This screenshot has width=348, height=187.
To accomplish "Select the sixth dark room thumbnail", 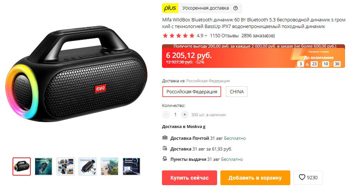I will [x=131, y=166].
